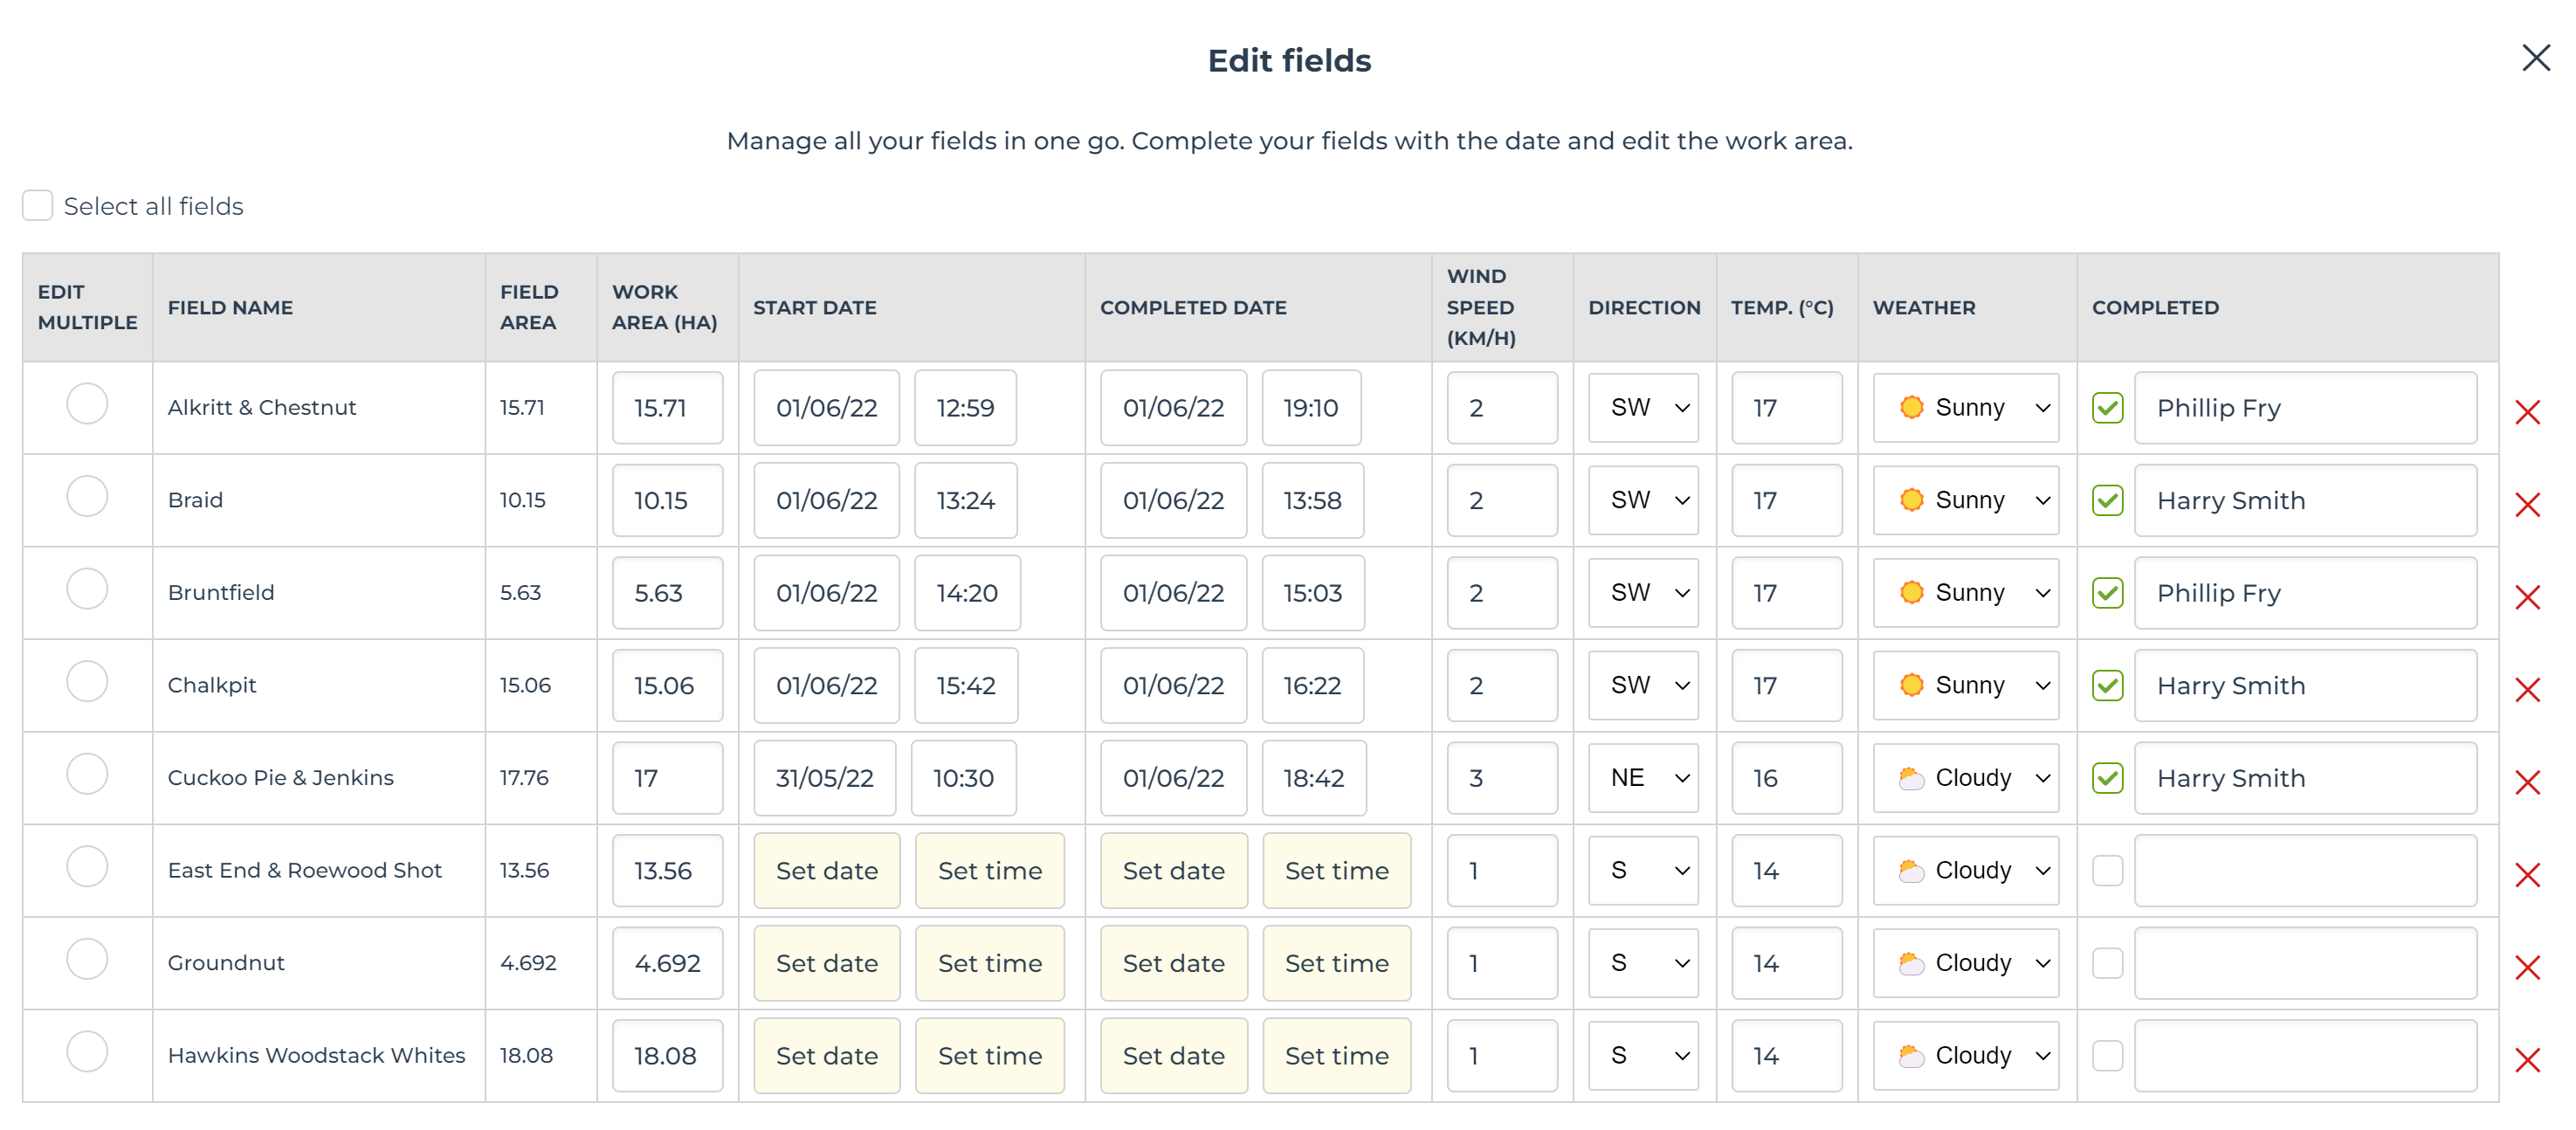This screenshot has width=2576, height=1130.
Task: Remove the Alkritt & Chestnut row
Action: (x=2527, y=412)
